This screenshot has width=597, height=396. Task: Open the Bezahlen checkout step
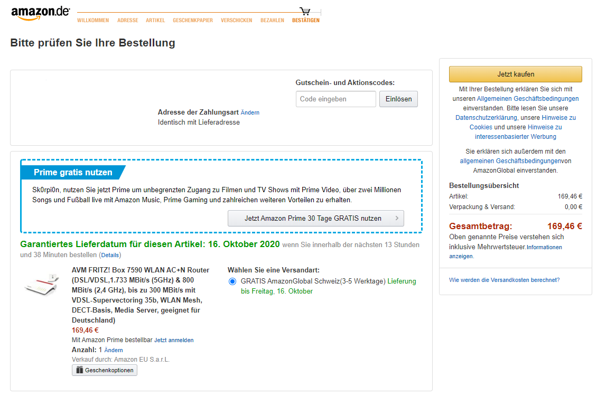point(272,21)
